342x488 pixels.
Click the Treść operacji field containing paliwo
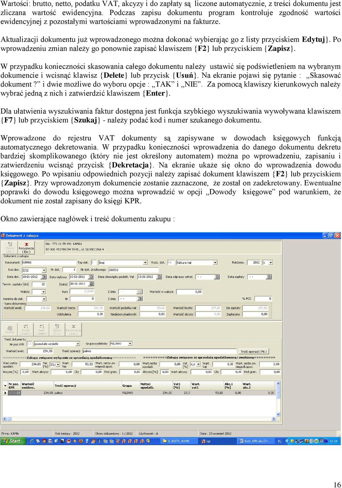[x=159, y=351]
